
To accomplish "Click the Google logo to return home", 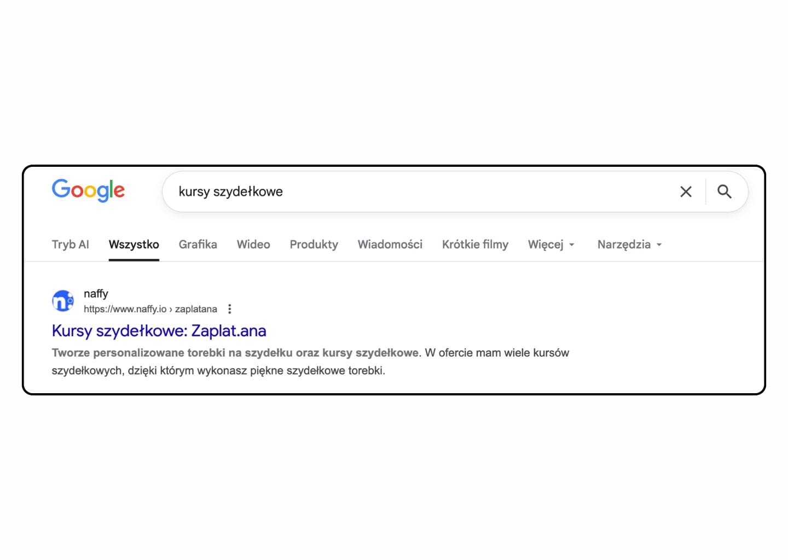I will coord(88,191).
